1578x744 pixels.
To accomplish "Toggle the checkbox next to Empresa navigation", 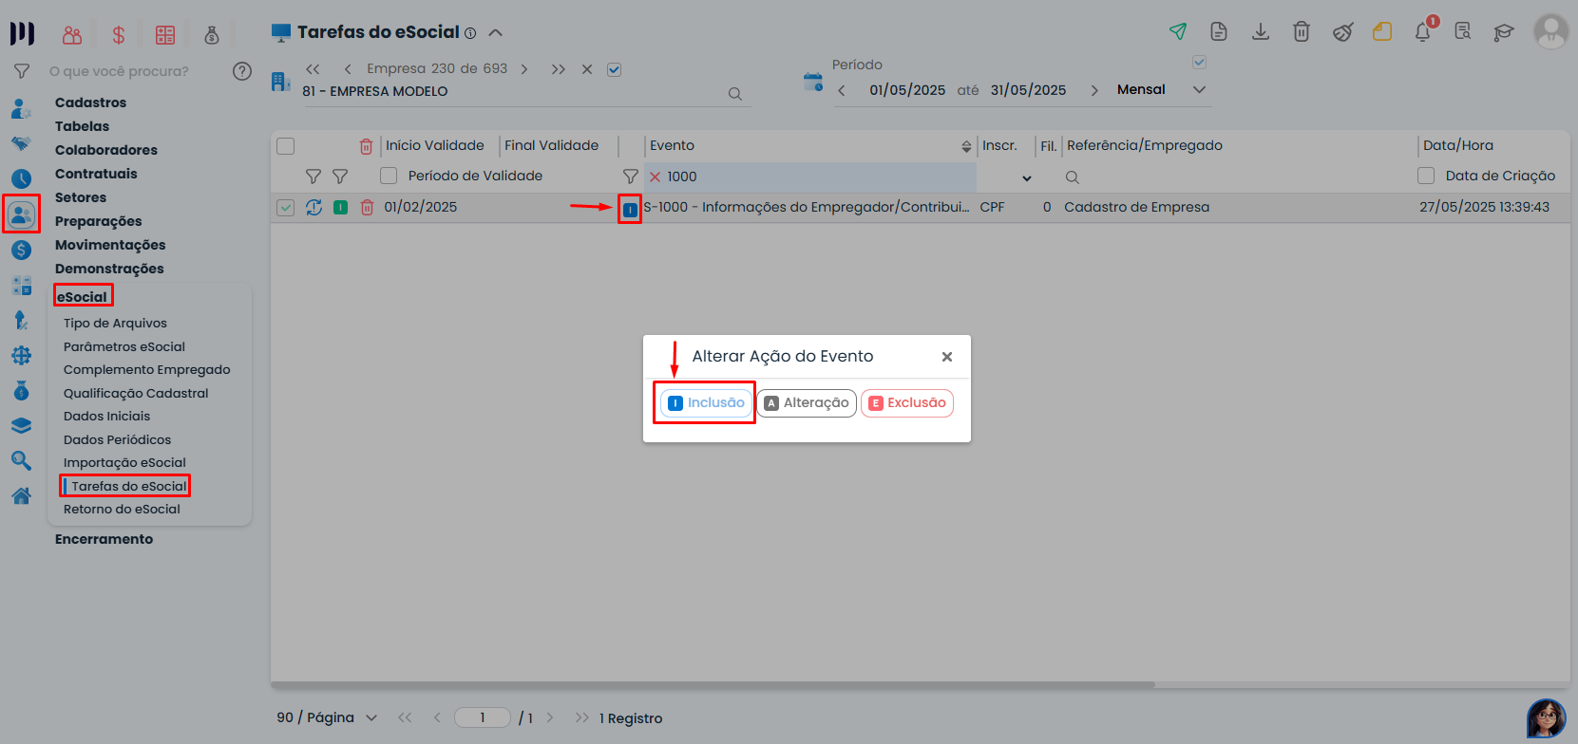I will click(614, 69).
